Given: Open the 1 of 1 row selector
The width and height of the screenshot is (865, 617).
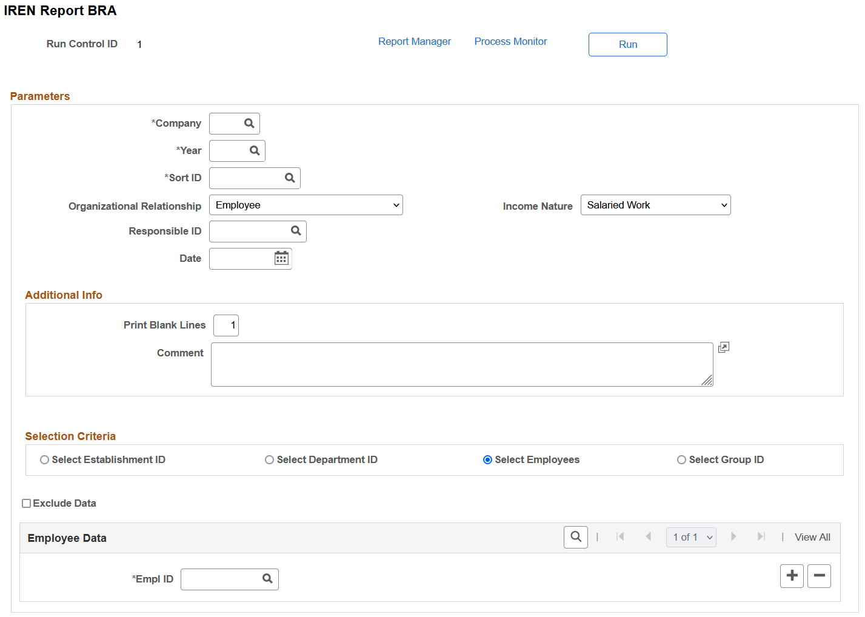Looking at the screenshot, I should tap(691, 537).
